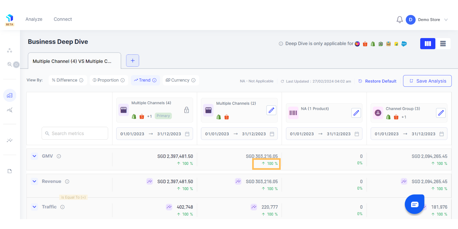Click the Search metrics field
This screenshot has height=229, width=458.
pos(75,133)
